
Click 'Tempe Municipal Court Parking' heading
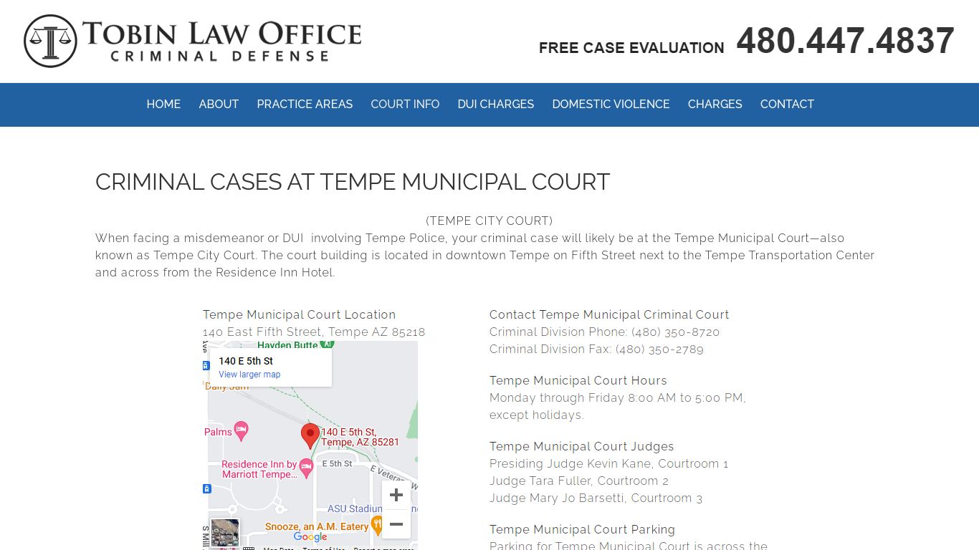coord(582,530)
